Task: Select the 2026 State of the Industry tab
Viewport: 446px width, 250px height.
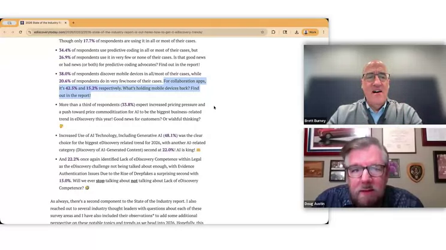Action: click(42, 23)
